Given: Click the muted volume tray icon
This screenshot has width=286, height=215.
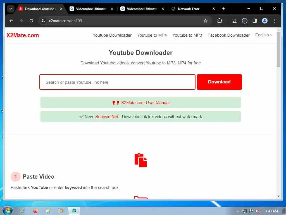Looking at the screenshot, I should point(258,211).
